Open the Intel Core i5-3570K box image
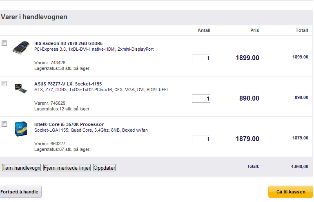 click(x=21, y=129)
